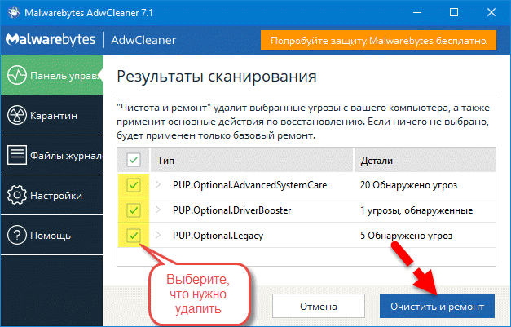Click the '5 Обнаружено угроз' cell
The height and width of the screenshot is (327, 511).
tap(406, 236)
